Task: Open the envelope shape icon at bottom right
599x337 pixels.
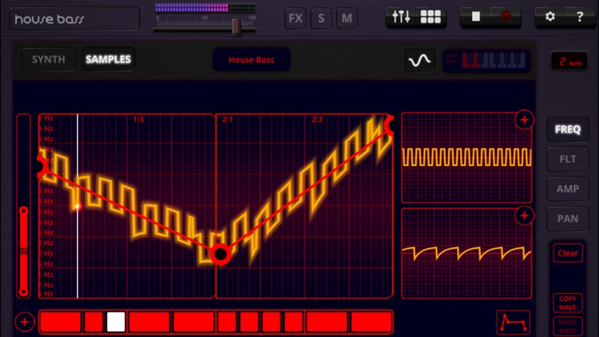Action: coord(514,322)
